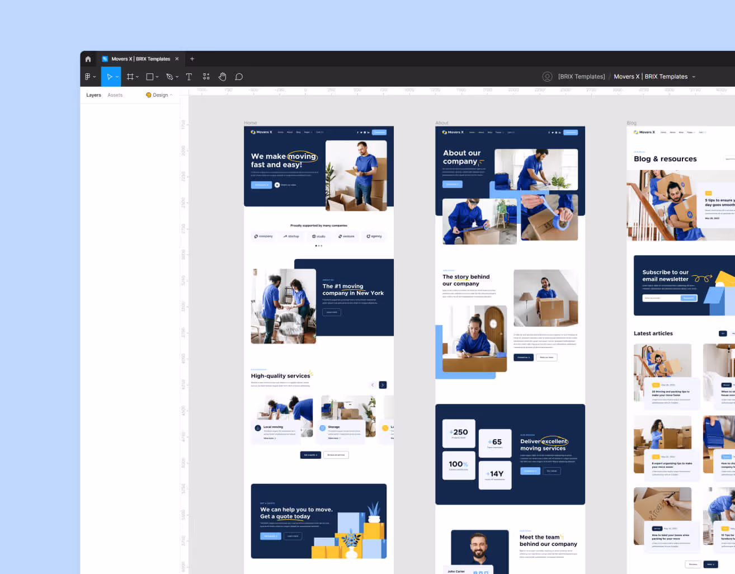
Task: Click the Blog & resources heading
Action: point(665,159)
